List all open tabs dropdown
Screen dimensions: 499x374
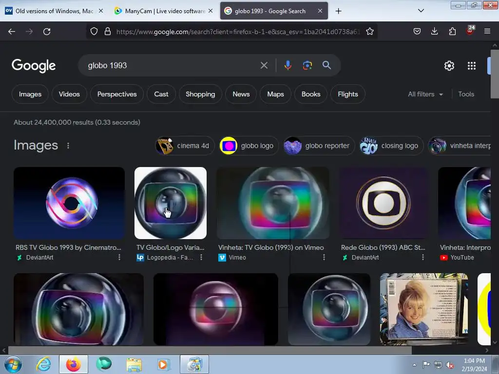point(421,11)
